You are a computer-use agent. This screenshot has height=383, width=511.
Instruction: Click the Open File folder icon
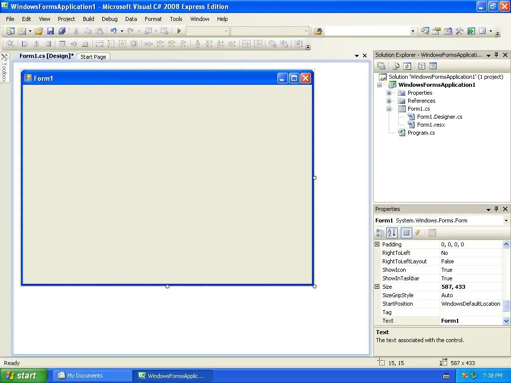tap(39, 31)
